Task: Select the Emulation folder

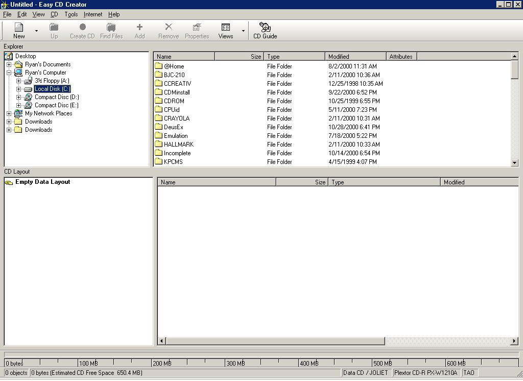Action: pos(176,136)
